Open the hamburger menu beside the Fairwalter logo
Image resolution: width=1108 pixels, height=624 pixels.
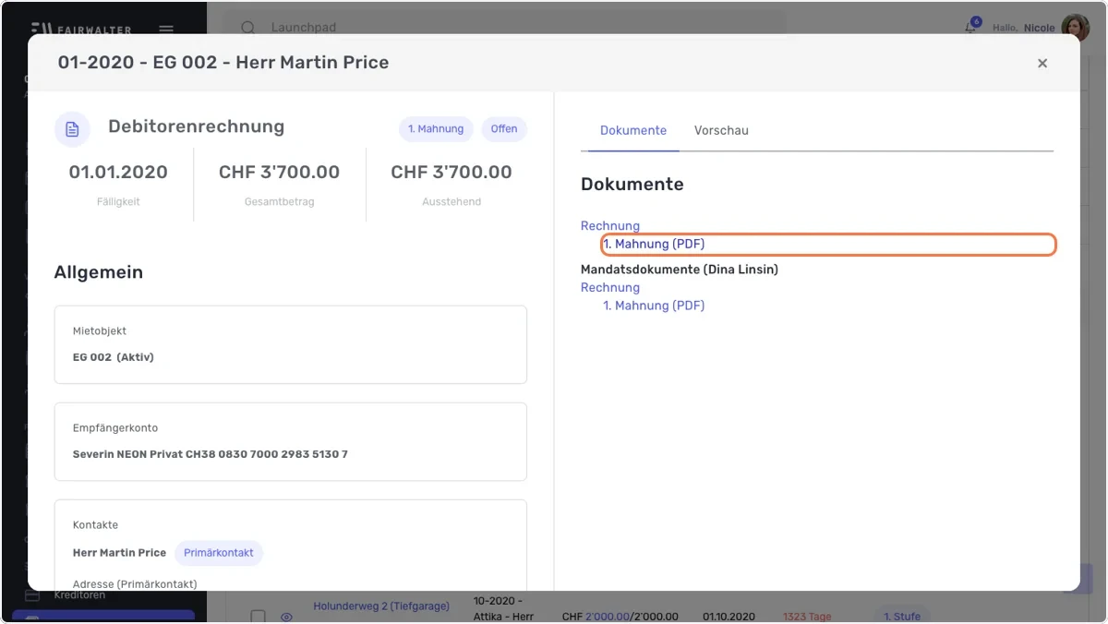coord(166,29)
